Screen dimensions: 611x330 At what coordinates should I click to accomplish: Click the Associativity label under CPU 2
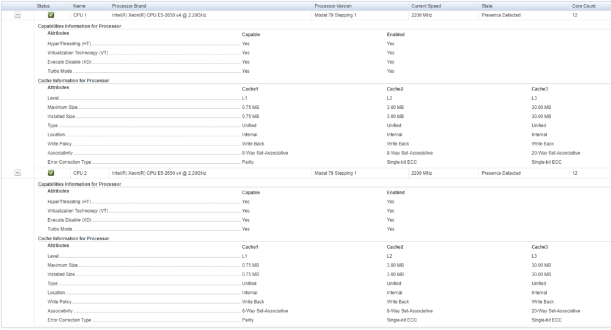tap(60, 311)
